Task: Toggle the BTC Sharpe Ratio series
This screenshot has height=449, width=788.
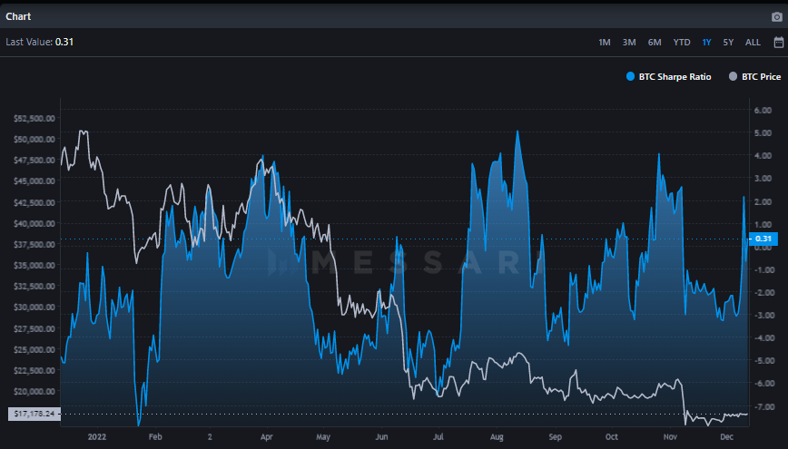Action: (668, 77)
